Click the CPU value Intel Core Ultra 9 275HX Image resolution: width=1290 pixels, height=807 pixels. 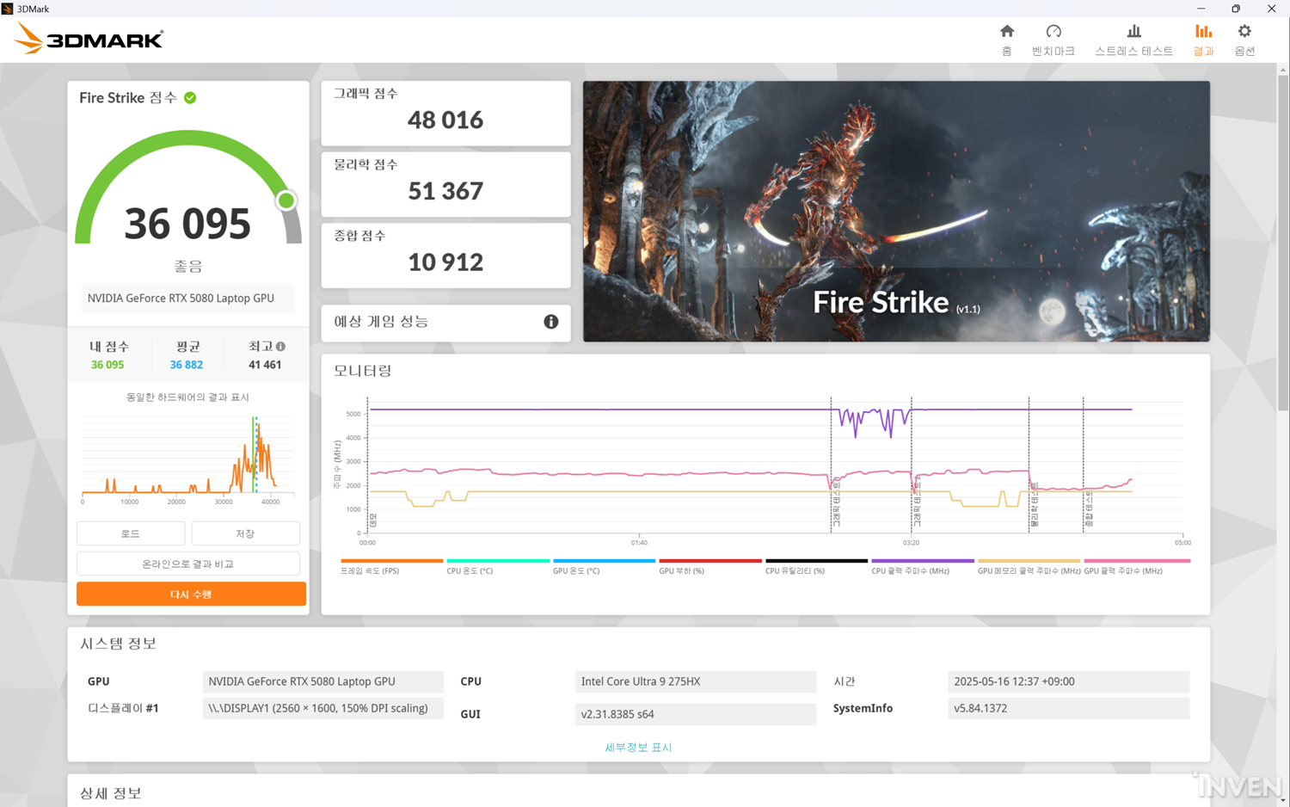[695, 681]
